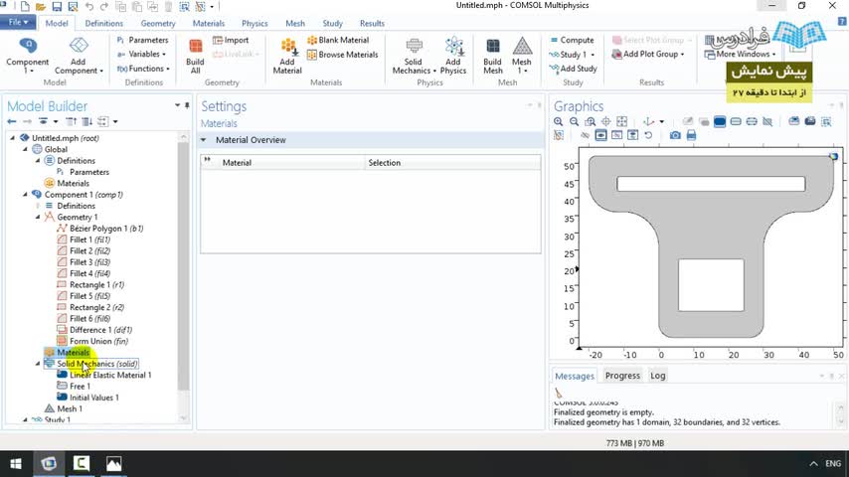The width and height of the screenshot is (849, 477).
Task: Click the Undo arrow in quick access toolbar
Action: tap(89, 7)
